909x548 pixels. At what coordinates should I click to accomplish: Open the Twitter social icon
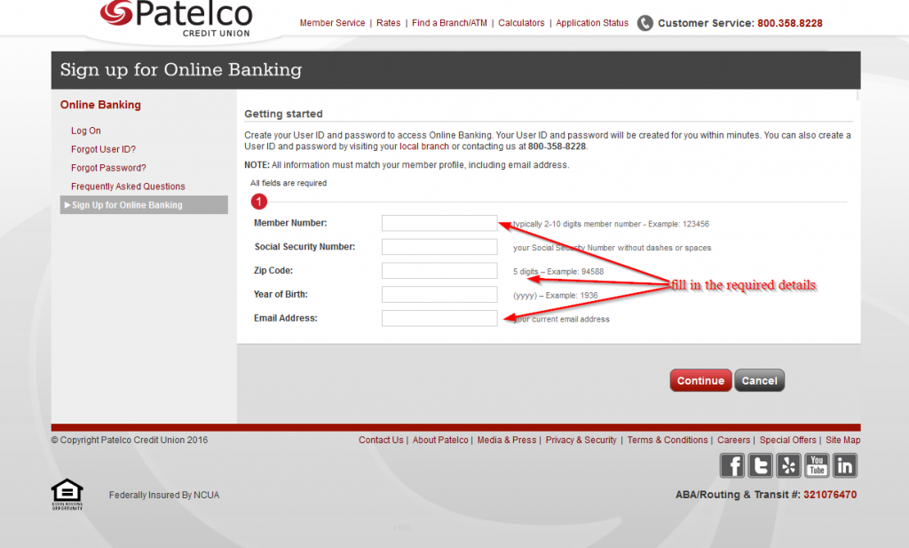pos(761,465)
